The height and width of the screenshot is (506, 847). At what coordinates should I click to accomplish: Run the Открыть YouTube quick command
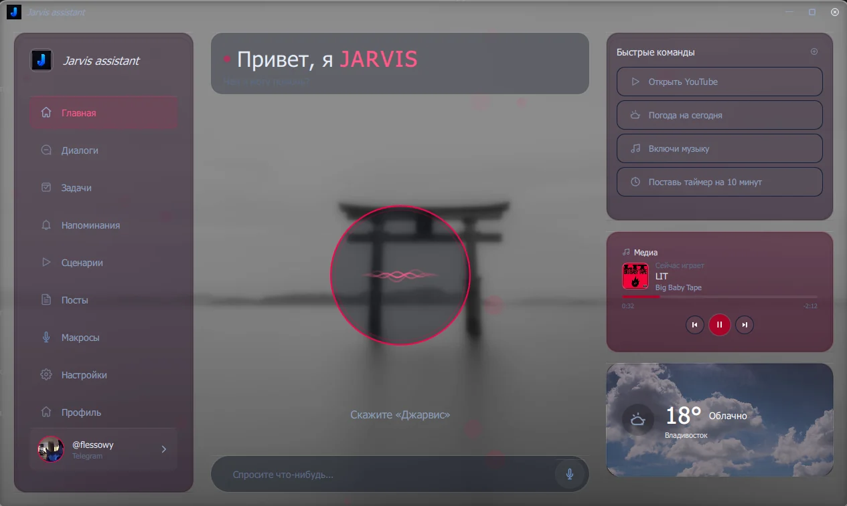(719, 82)
